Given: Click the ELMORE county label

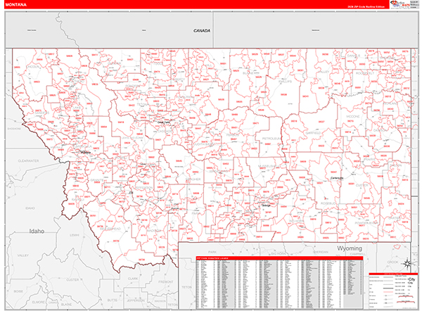Looking at the screenshot, I should click(38, 302).
